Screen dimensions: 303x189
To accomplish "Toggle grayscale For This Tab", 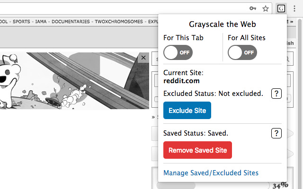I will [178, 52].
